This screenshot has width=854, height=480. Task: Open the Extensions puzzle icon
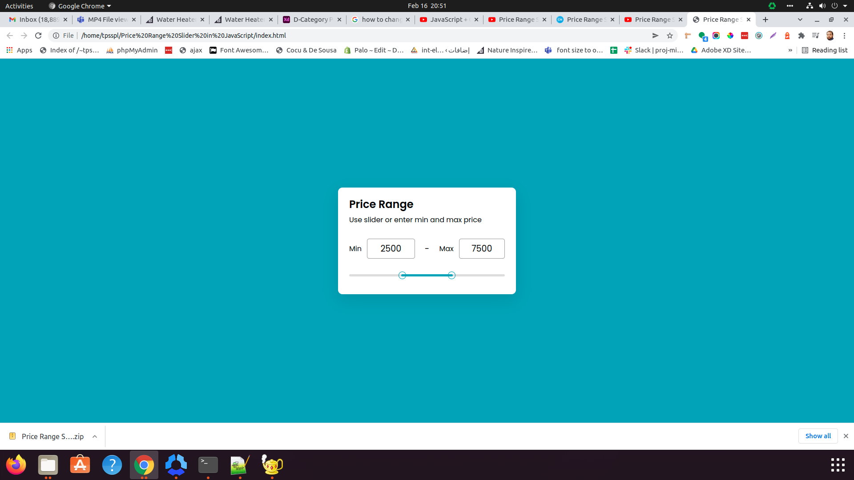click(x=802, y=36)
